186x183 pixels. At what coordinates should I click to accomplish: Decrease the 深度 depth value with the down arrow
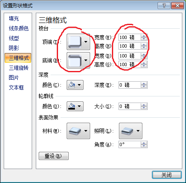pos(144,87)
